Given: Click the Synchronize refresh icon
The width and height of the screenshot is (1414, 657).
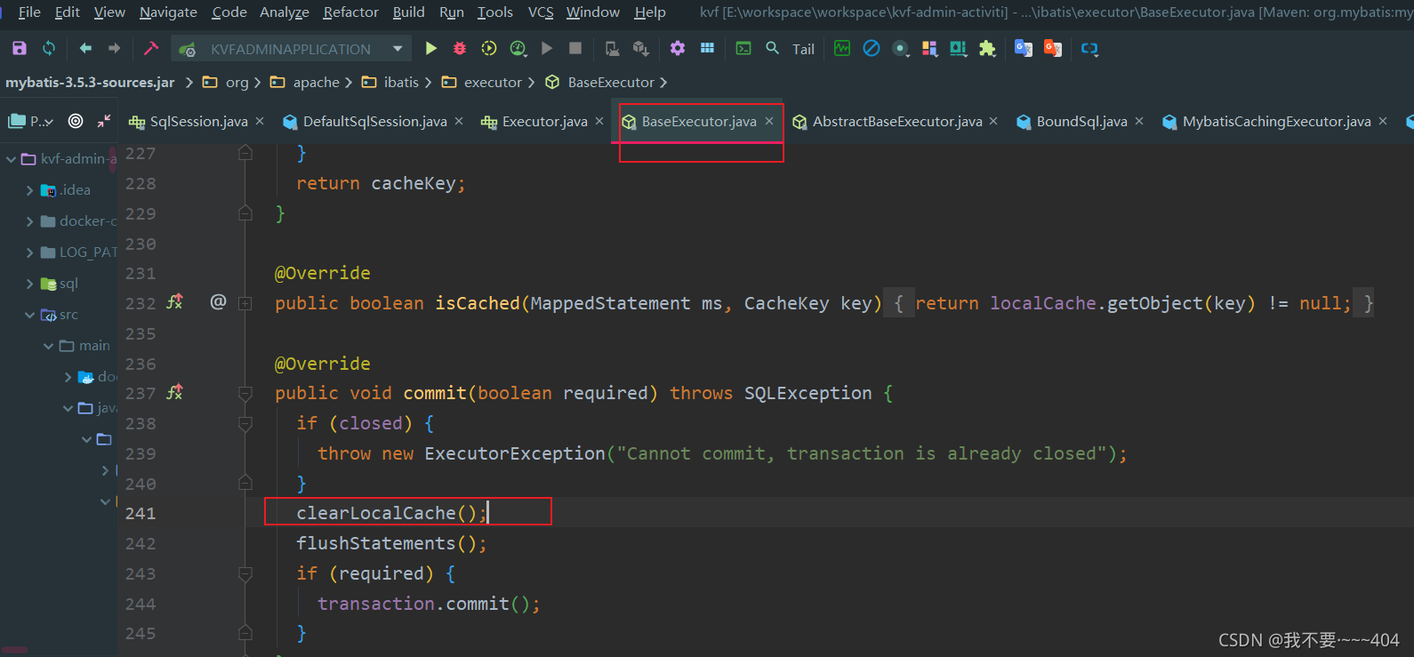Looking at the screenshot, I should pyautogui.click(x=49, y=48).
